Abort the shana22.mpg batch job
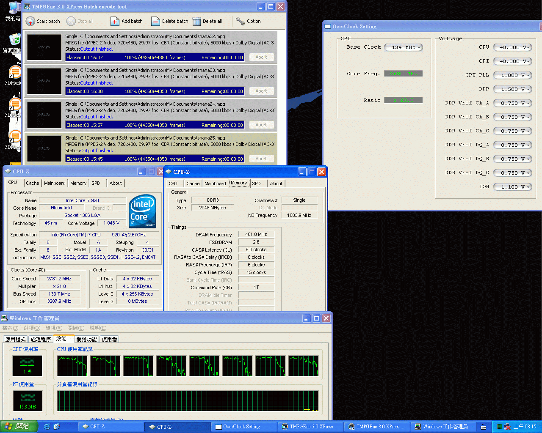This screenshot has width=542, height=433. [x=261, y=57]
